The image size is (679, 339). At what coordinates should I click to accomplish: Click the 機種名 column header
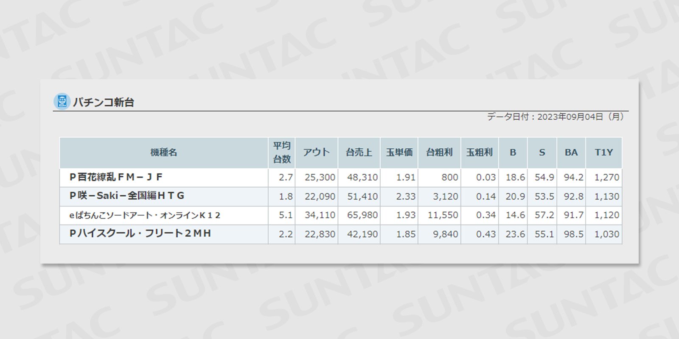164,153
